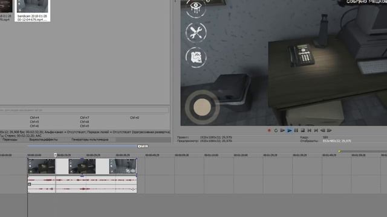Click the Ctrl+0 shortcut label
Viewport: 387px width, 217px height.
(134, 118)
